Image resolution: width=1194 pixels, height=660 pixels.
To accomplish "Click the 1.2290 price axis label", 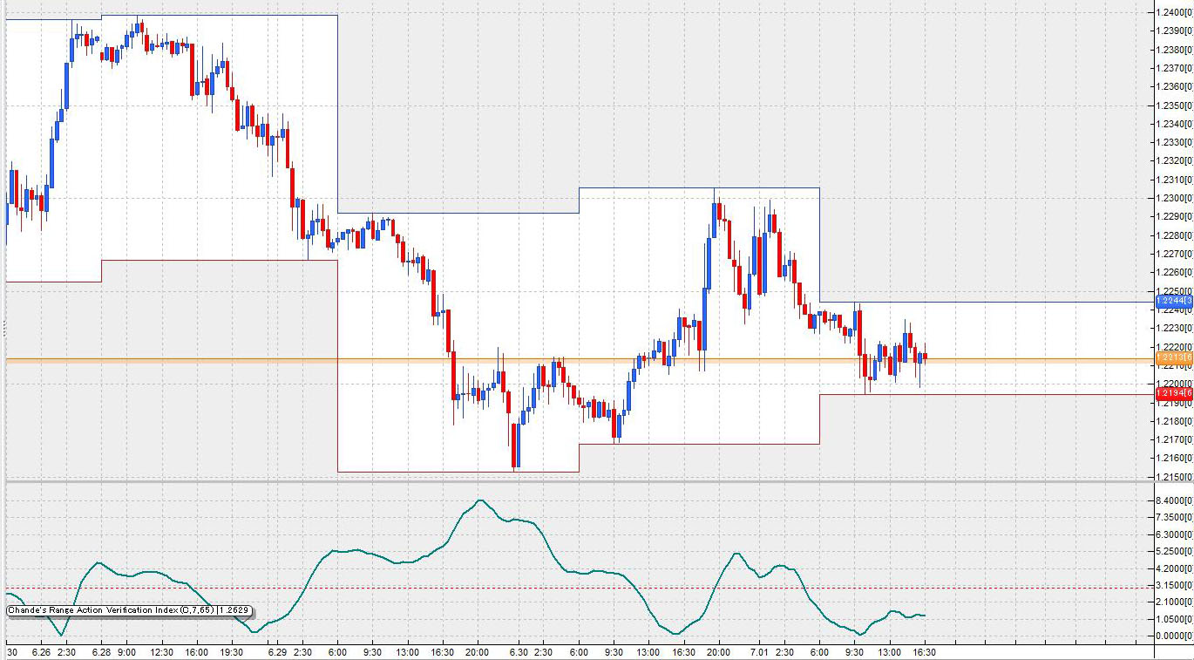I will coord(1175,217).
